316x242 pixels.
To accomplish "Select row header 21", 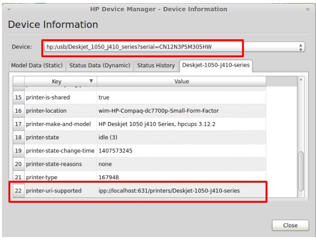I will [x=19, y=177].
